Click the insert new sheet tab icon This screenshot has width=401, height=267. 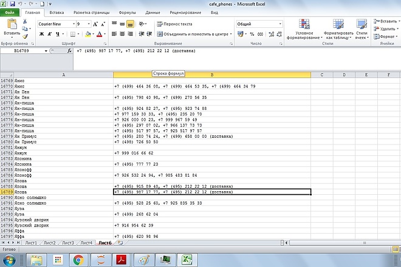click(120, 243)
